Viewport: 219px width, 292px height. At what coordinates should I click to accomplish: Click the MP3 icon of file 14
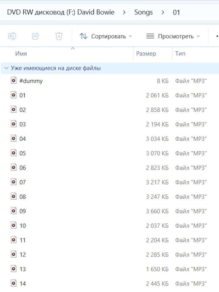pyautogui.click(x=14, y=283)
